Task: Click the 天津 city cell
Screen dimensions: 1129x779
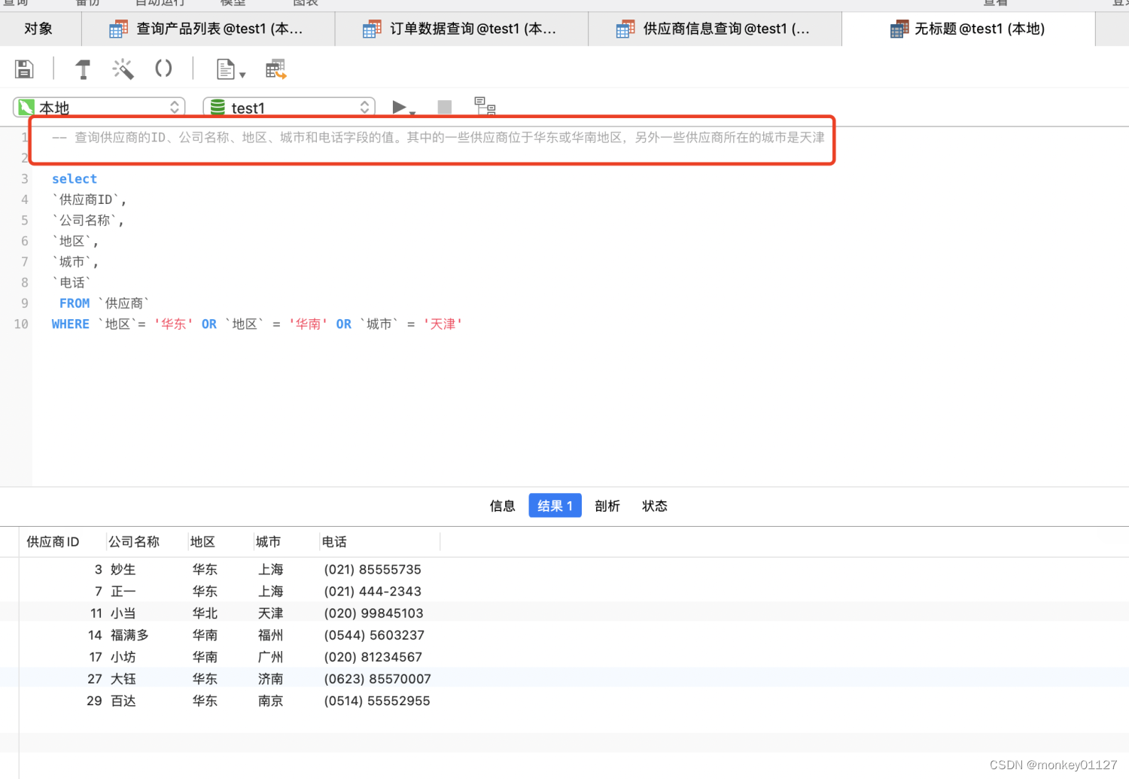Action: point(271,613)
